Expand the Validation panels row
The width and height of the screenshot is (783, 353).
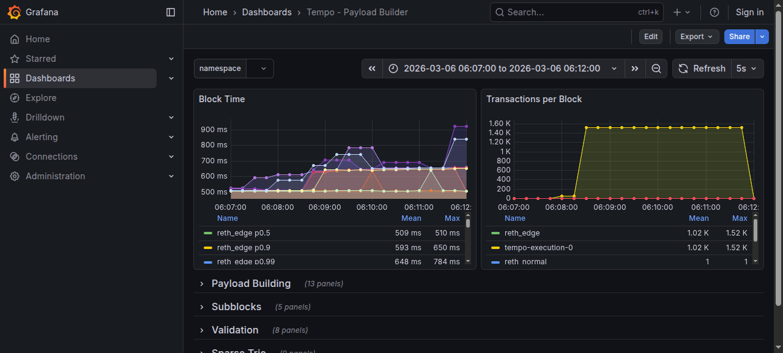click(235, 330)
